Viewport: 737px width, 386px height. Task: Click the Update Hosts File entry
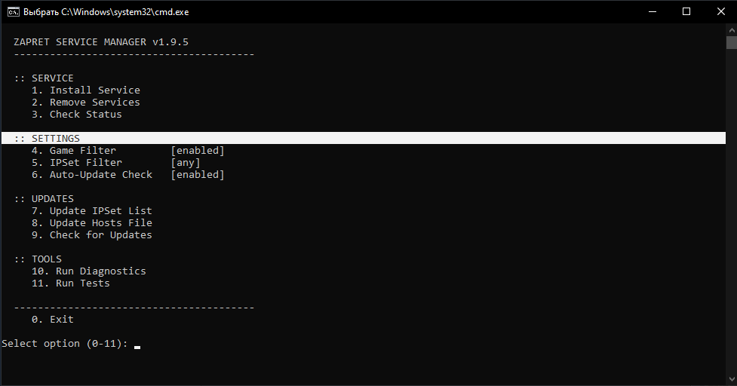coord(92,223)
